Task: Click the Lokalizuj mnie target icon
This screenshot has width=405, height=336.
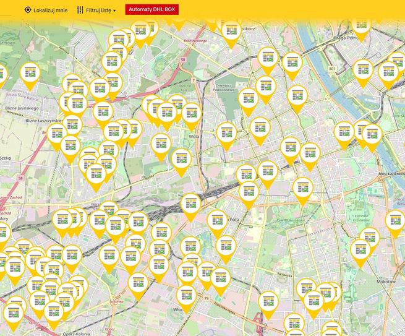Action: pos(27,10)
